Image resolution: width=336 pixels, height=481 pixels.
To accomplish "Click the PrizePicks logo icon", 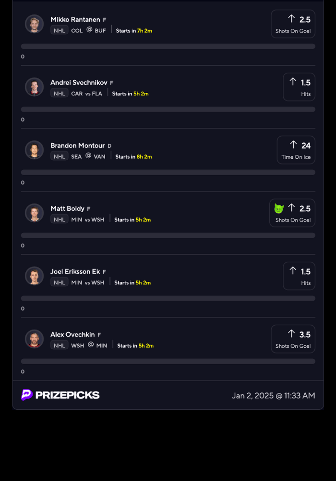I will (27, 395).
